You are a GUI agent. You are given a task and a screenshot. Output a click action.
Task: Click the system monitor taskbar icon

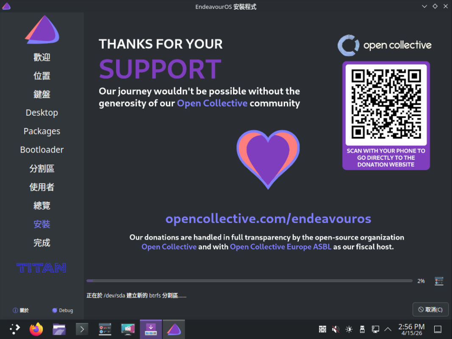[105, 329]
